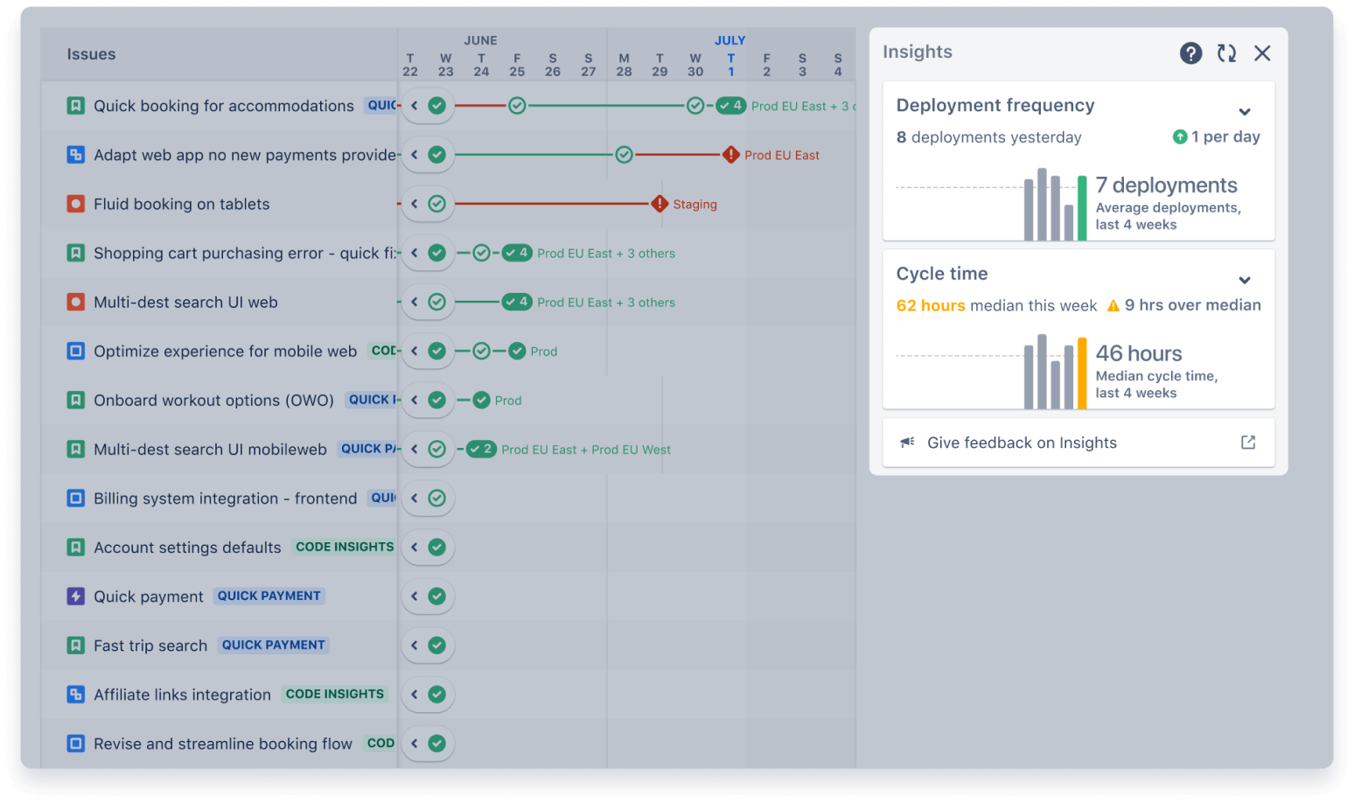This screenshot has height=803, width=1354.
Task: Collapse the Deployment frequency section
Action: coord(1245,112)
